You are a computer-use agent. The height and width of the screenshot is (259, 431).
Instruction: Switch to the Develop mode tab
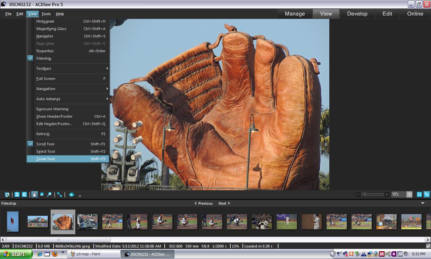357,14
